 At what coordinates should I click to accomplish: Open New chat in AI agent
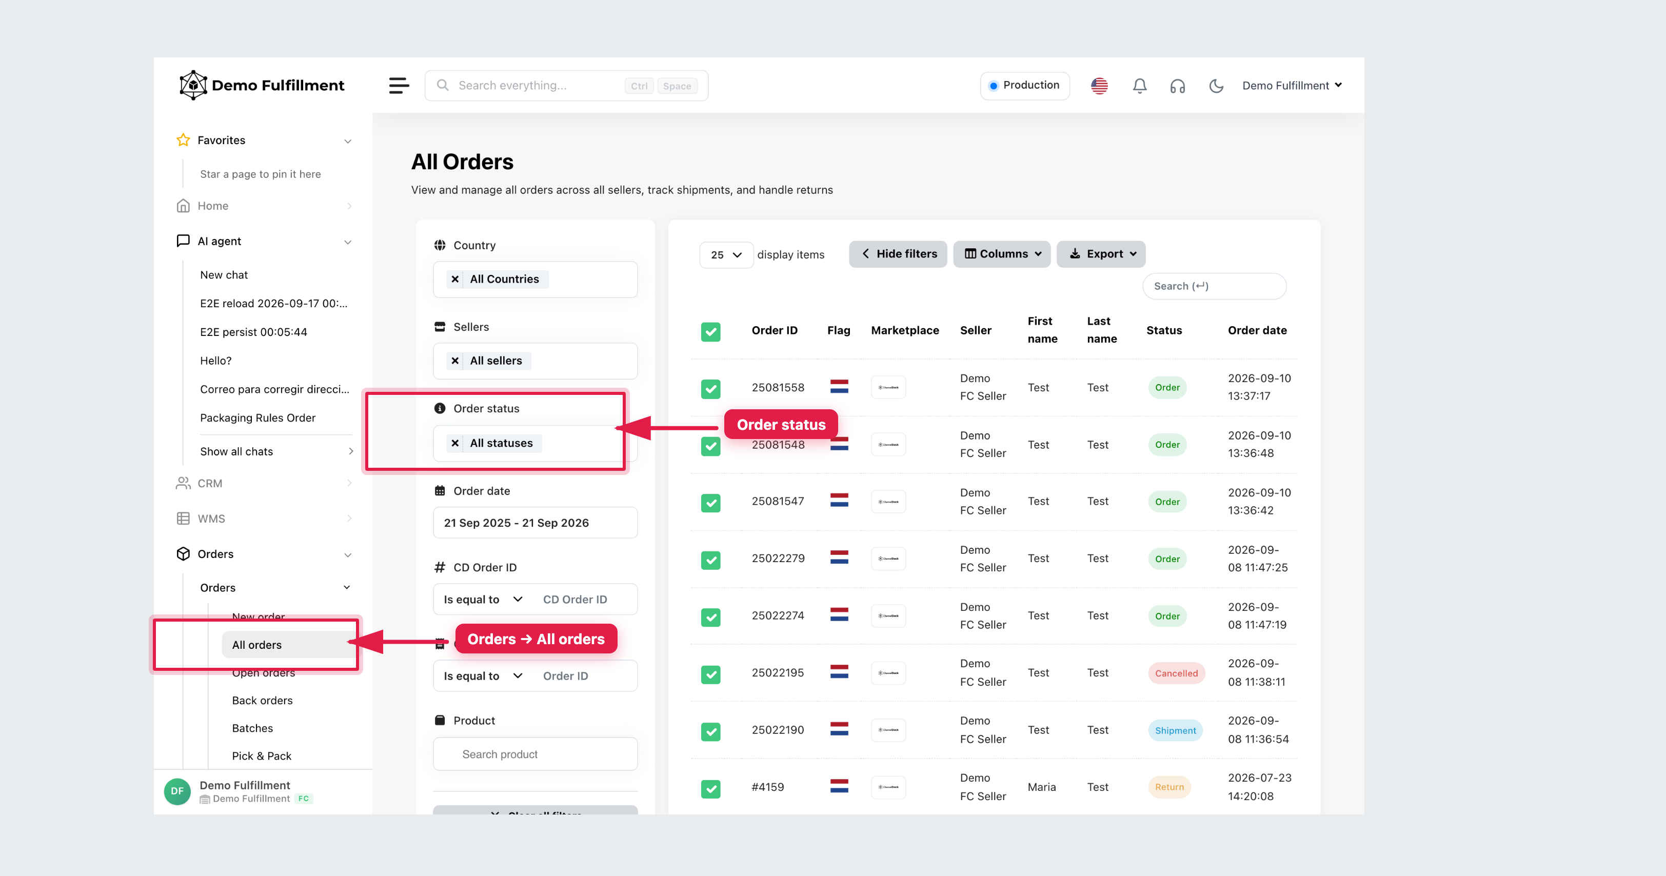coord(224,275)
